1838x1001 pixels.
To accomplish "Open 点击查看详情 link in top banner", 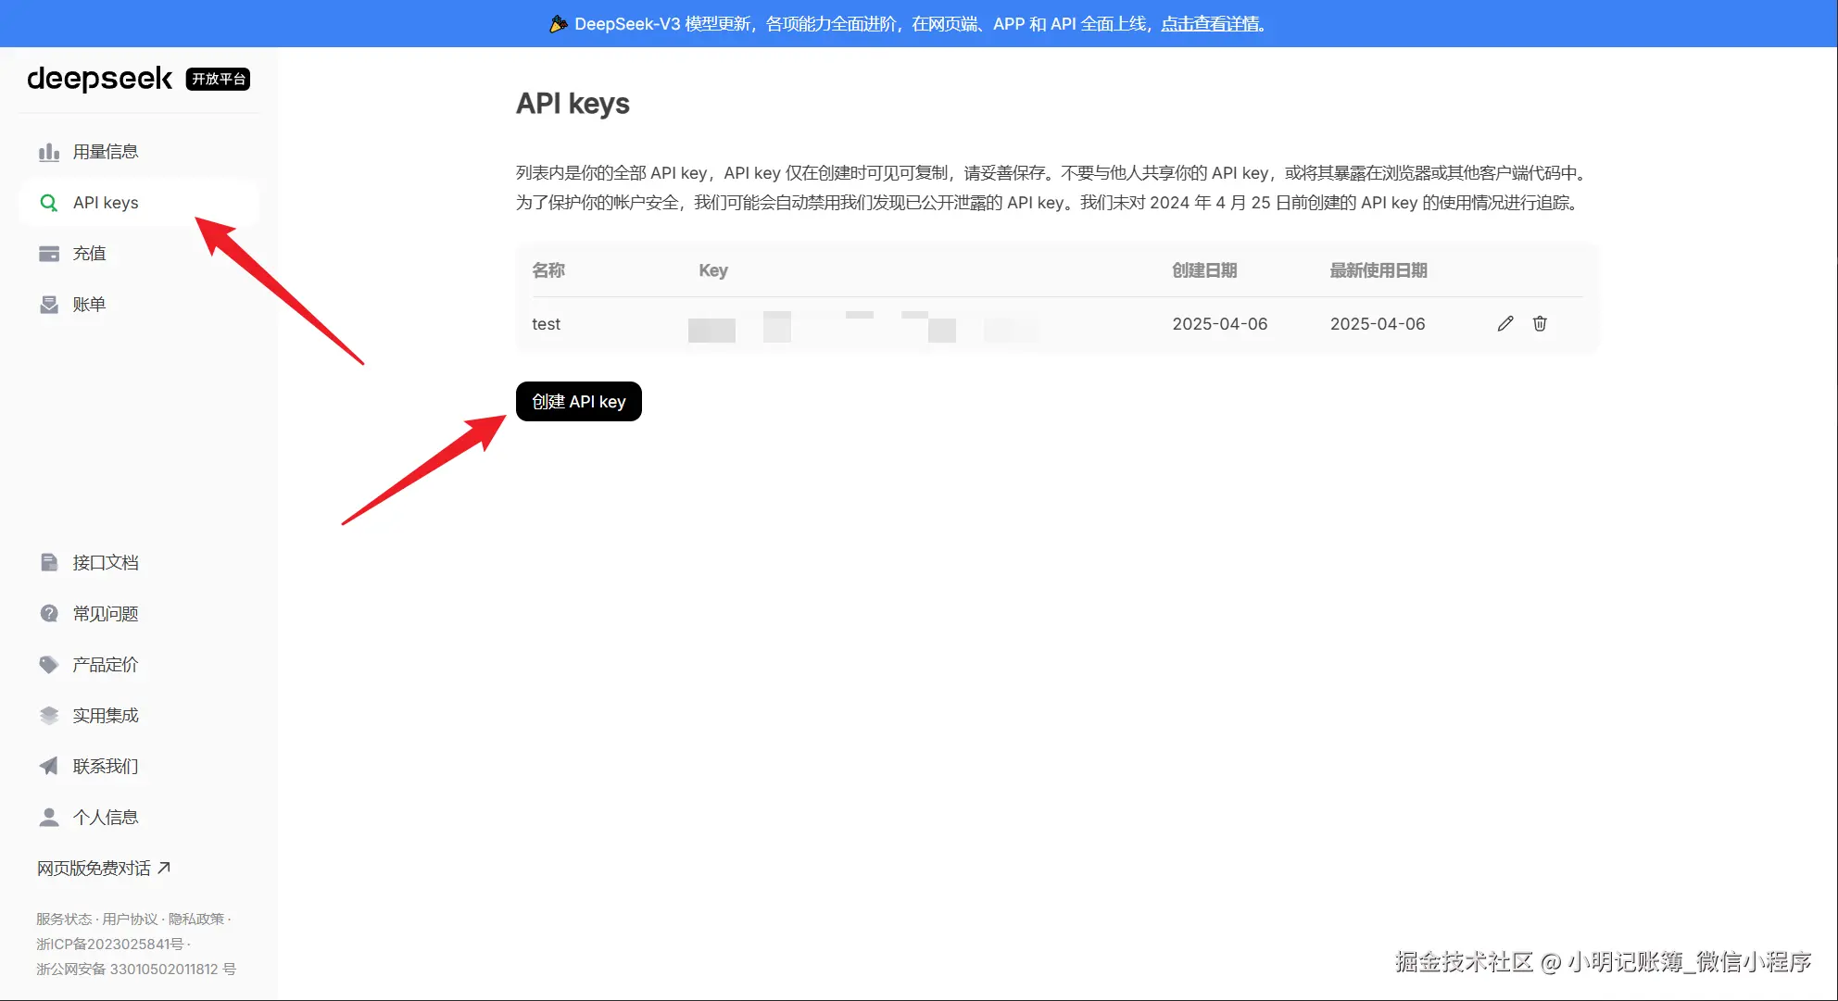I will 1212,24.
